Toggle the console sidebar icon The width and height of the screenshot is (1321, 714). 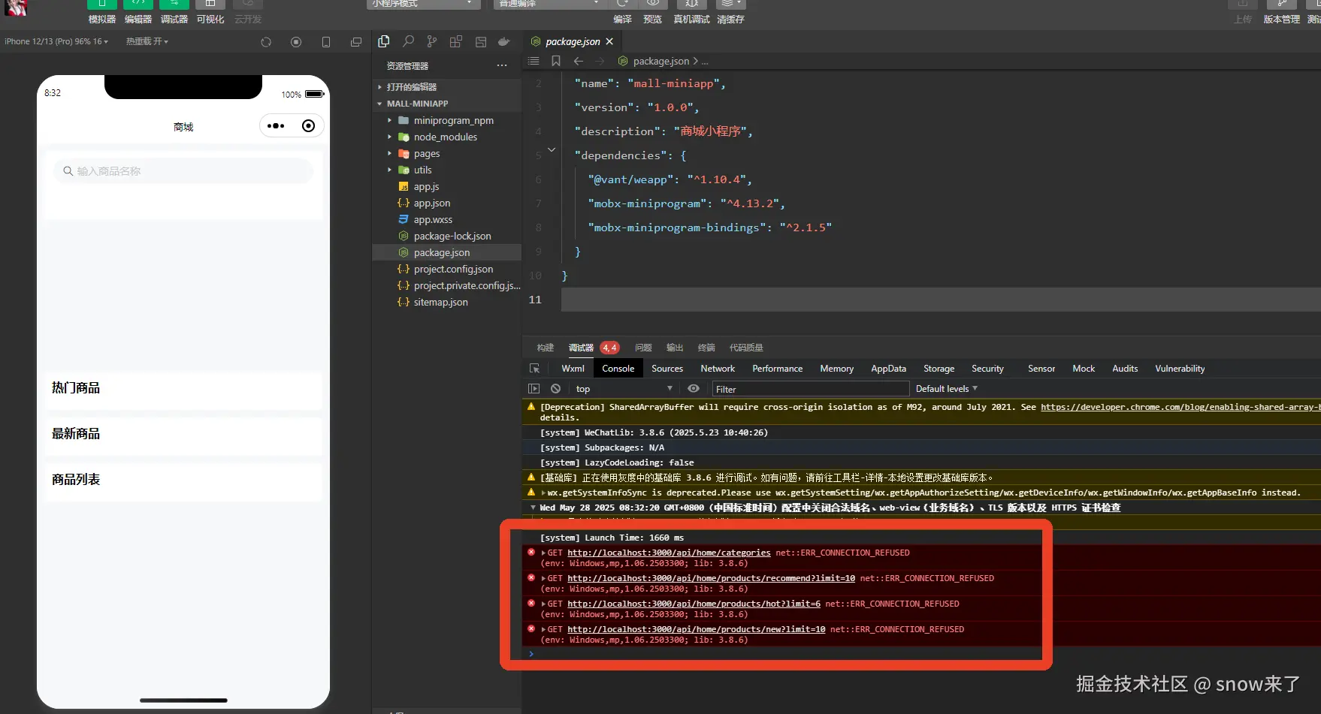pos(534,389)
